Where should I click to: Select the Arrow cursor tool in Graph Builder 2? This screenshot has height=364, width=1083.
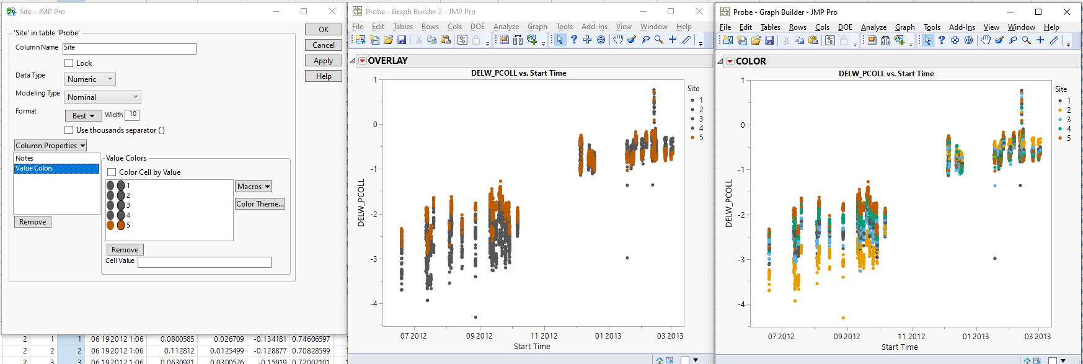pyautogui.click(x=560, y=40)
